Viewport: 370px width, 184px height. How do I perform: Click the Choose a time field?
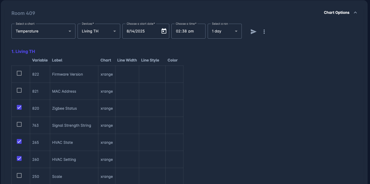pyautogui.click(x=188, y=31)
